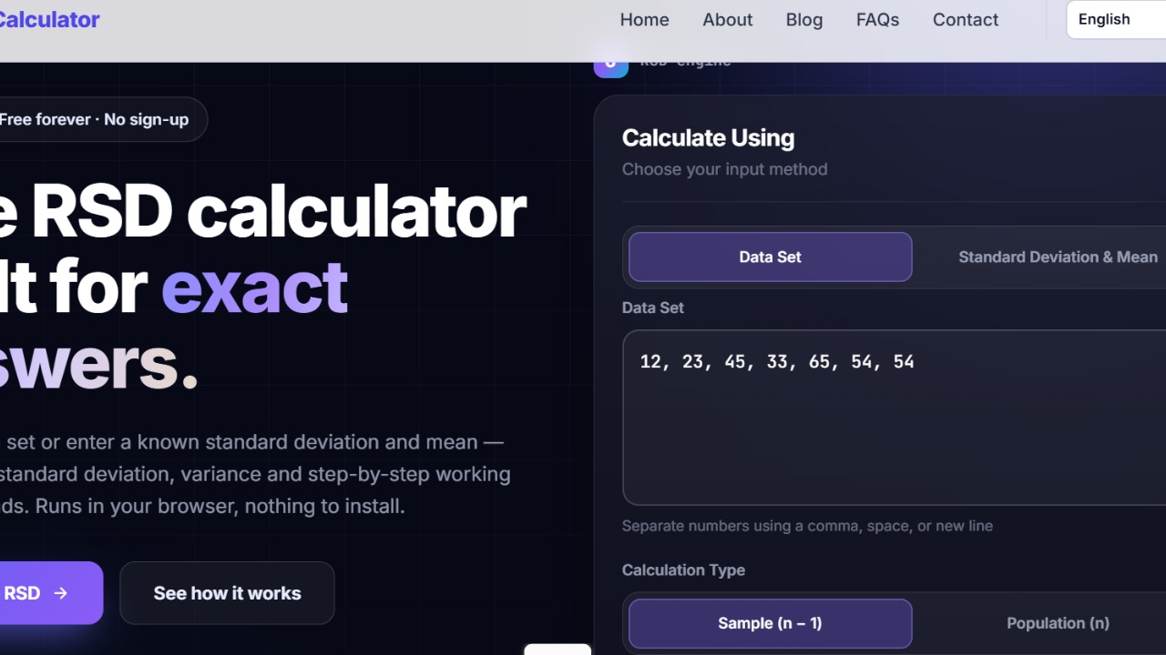Click the arrow icon on RSD button

tap(61, 593)
